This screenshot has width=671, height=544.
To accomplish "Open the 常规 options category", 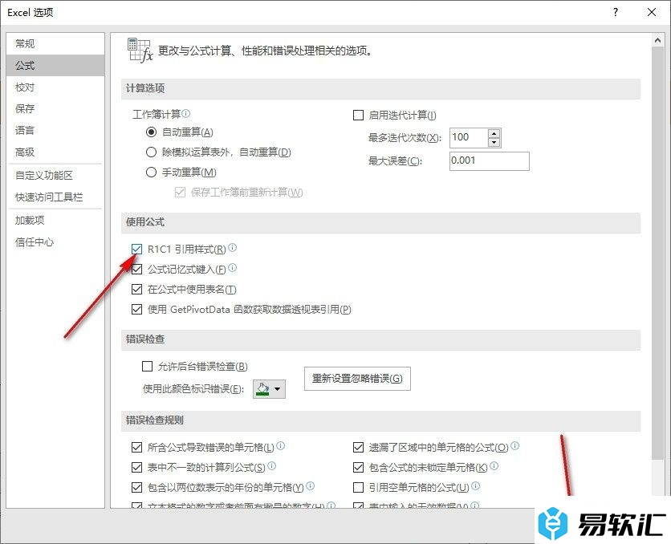I will (x=55, y=43).
